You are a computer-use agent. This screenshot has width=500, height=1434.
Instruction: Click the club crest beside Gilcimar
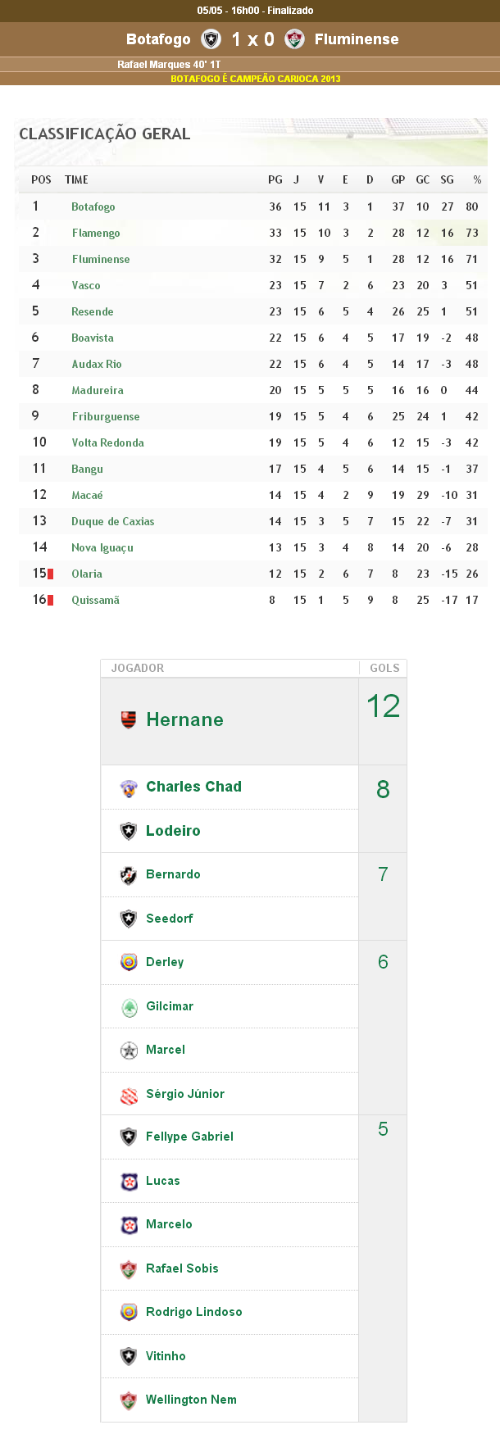(129, 1007)
